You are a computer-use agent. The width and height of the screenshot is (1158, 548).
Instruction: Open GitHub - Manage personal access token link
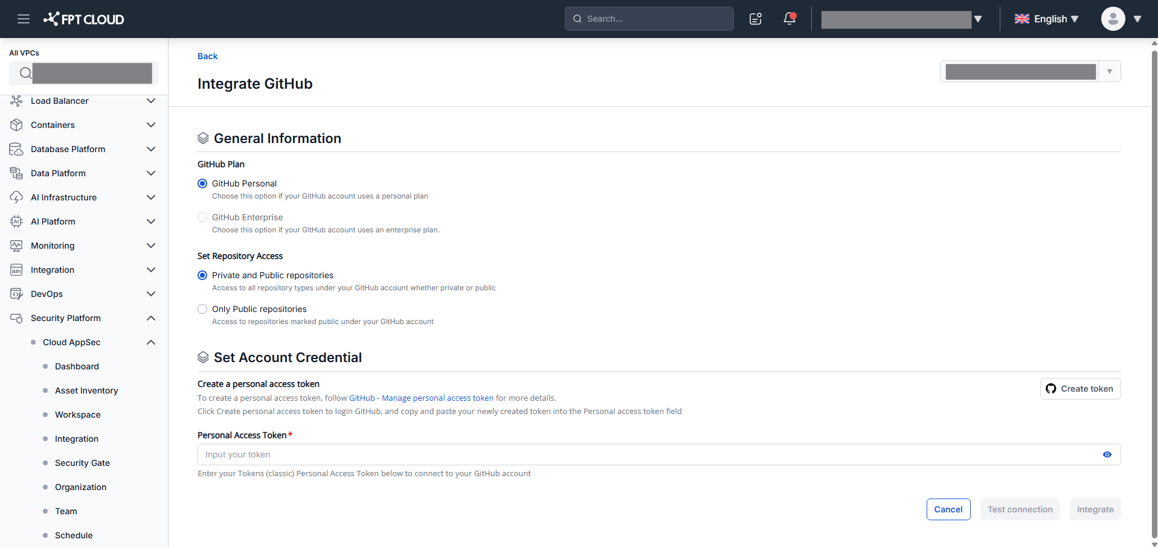[421, 398]
